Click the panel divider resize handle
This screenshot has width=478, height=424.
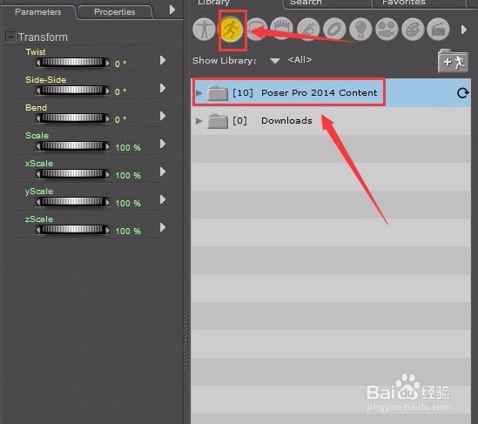[x=186, y=343]
